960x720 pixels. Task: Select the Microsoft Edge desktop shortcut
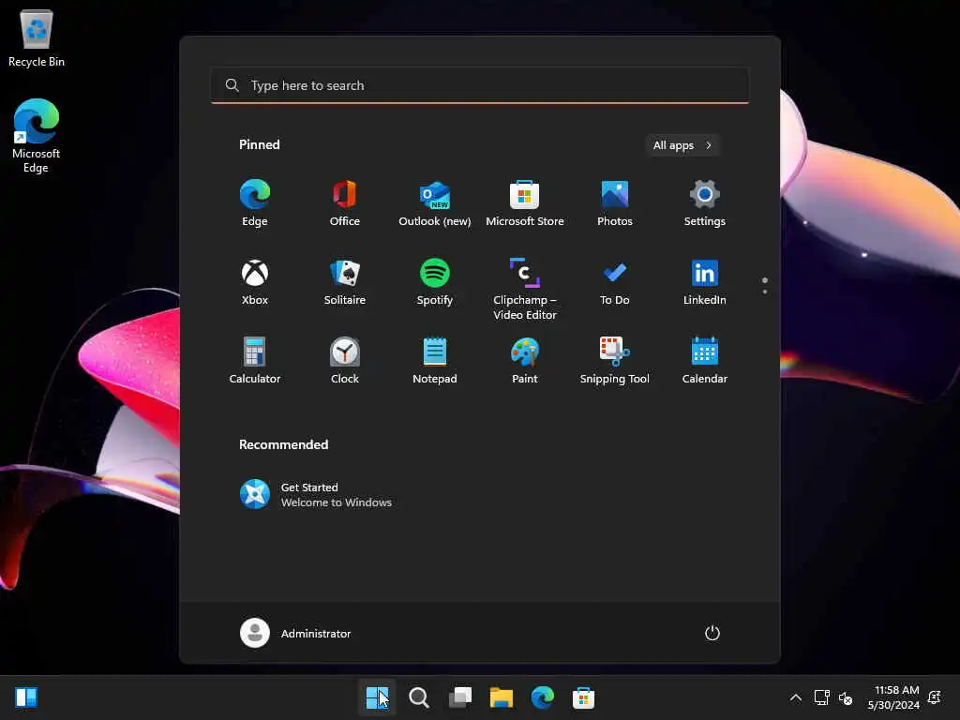click(x=37, y=136)
